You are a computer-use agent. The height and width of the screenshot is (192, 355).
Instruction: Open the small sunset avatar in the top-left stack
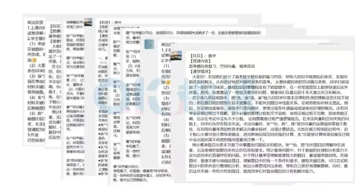click(x=88, y=22)
